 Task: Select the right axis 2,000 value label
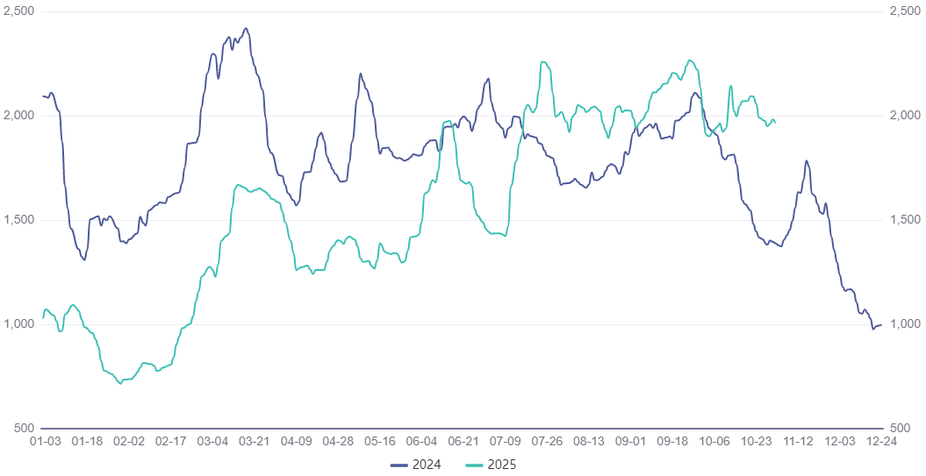pos(905,116)
